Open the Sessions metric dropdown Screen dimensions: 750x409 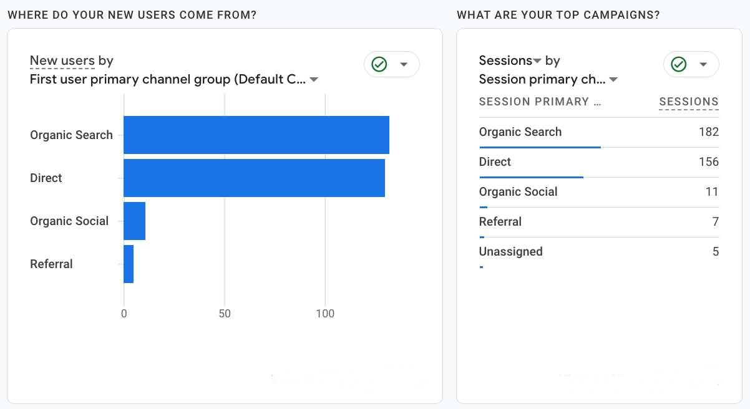pos(537,61)
